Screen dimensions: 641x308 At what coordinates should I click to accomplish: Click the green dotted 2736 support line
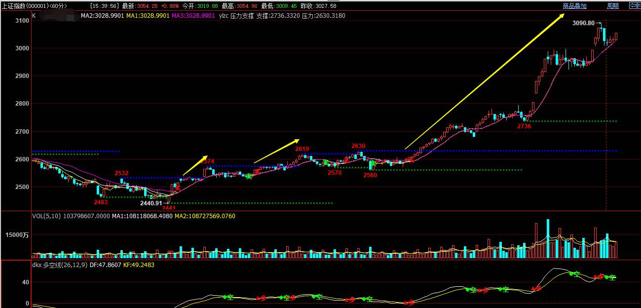point(572,121)
